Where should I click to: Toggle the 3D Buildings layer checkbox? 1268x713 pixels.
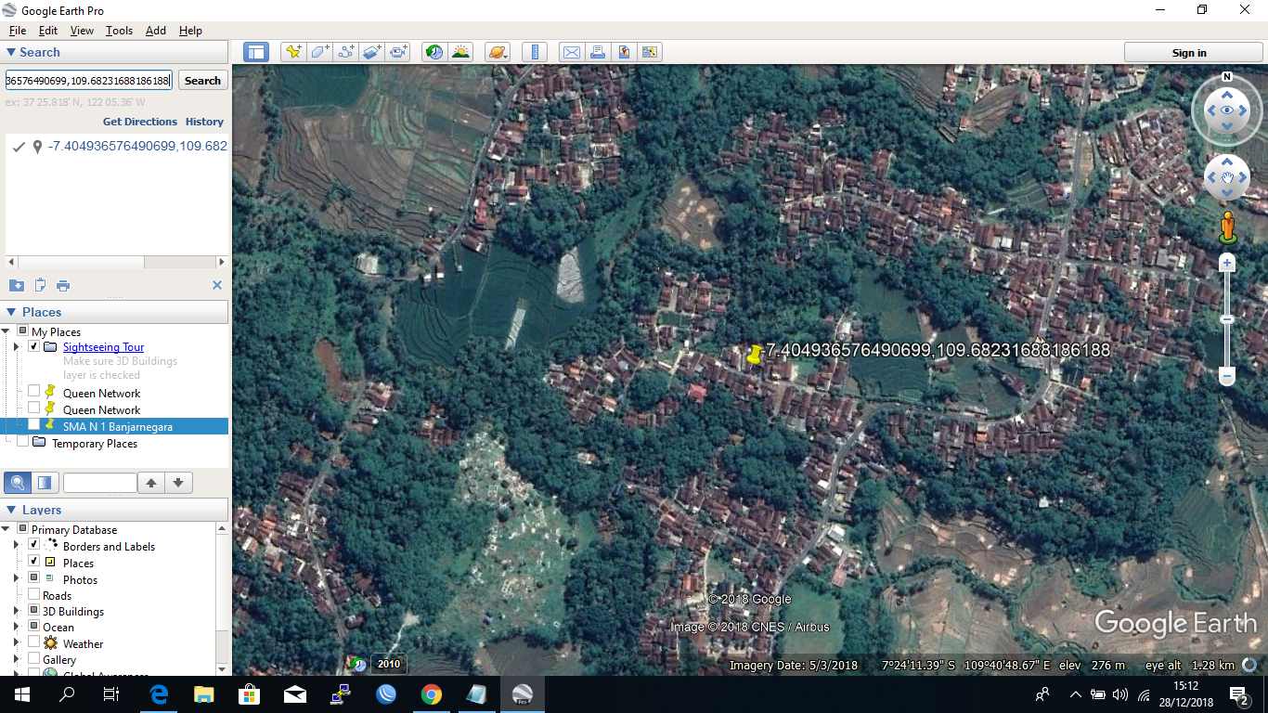[34, 611]
